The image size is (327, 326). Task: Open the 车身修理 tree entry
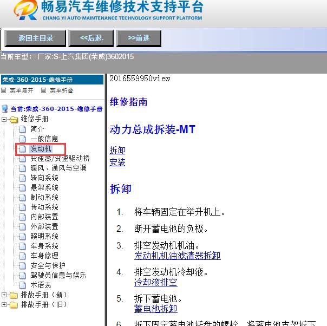(44, 256)
